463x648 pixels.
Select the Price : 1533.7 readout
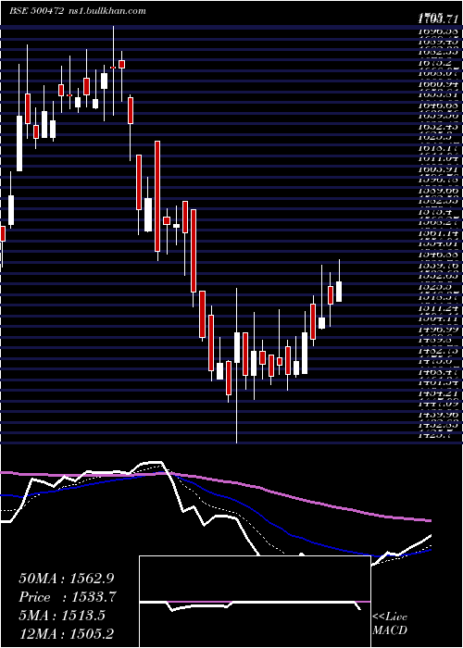click(68, 597)
